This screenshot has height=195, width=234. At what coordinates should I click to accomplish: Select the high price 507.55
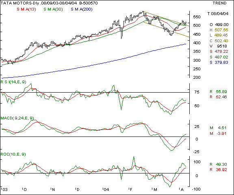click(x=221, y=30)
